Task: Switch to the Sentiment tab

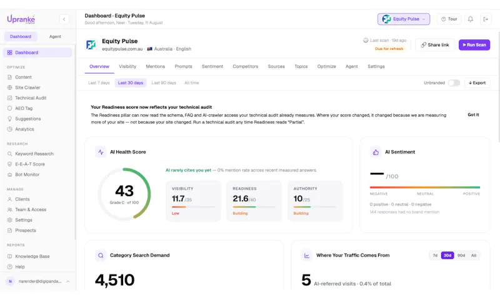Action: click(x=212, y=67)
